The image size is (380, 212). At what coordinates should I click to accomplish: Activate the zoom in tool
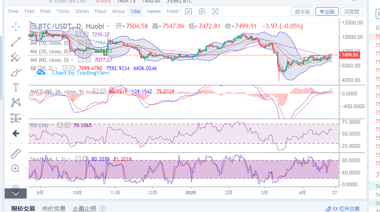point(16,169)
